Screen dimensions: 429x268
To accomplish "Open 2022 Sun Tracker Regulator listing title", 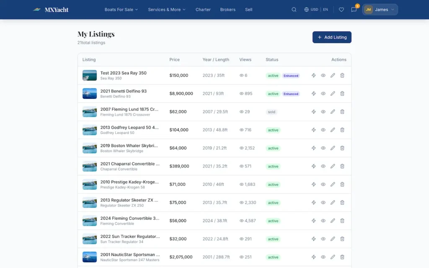I will click(130, 236).
